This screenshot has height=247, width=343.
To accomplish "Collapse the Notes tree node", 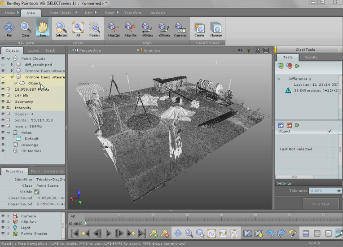I will coord(9,132).
